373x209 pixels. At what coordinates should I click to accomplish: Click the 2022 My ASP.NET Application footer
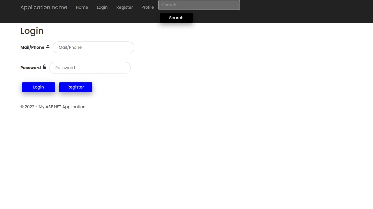point(53,107)
